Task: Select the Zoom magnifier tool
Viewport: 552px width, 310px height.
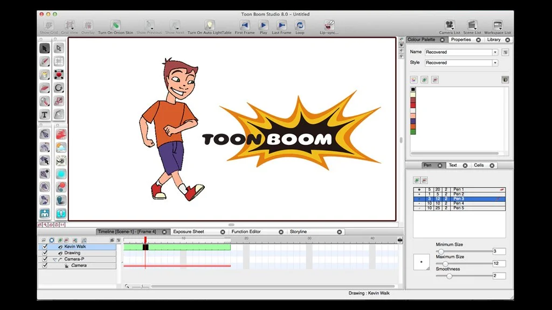Action: 45,101
